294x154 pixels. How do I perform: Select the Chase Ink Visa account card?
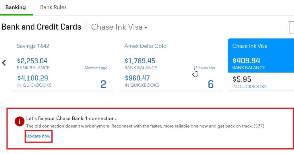click(249, 46)
